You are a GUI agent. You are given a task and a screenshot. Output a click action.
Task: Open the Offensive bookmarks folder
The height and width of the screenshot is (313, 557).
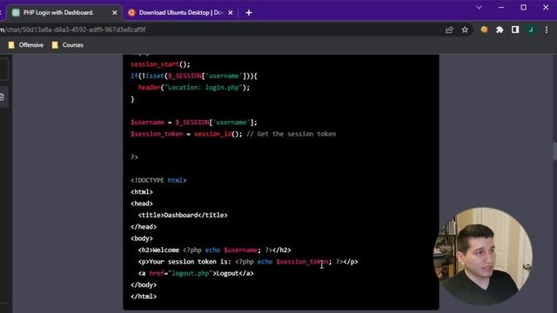25,45
